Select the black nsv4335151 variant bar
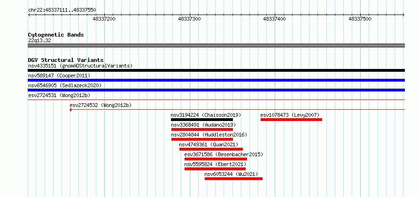 (x=216, y=70)
